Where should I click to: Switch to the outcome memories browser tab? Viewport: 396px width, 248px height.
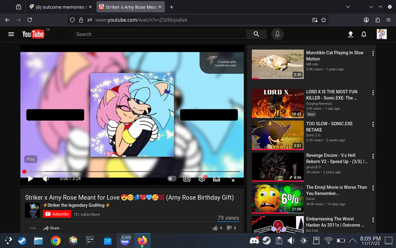pyautogui.click(x=60, y=7)
